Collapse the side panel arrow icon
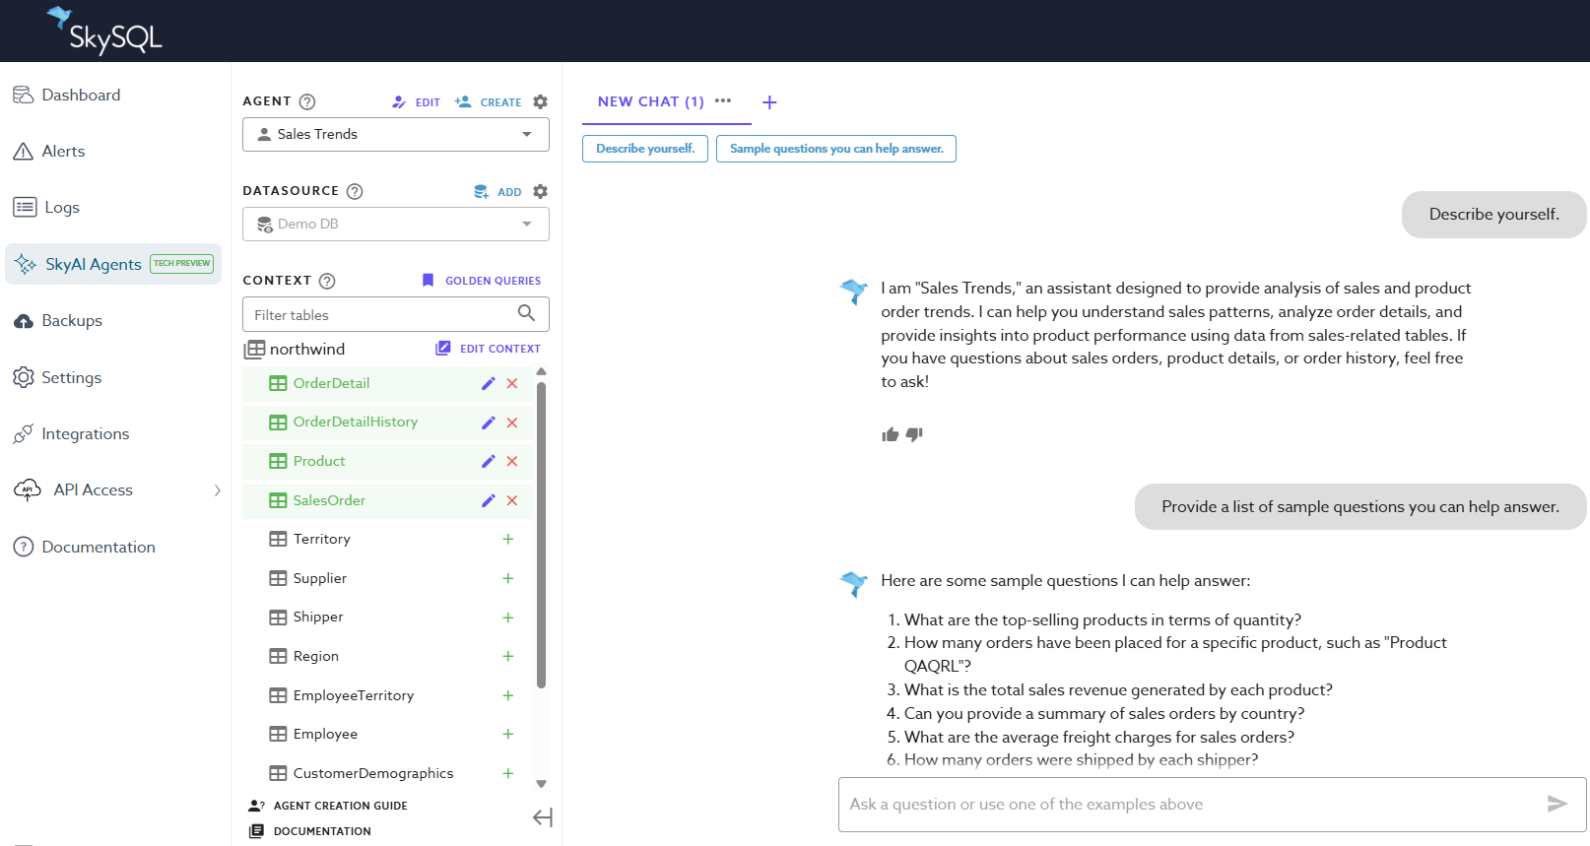The height and width of the screenshot is (846, 1590). [x=542, y=817]
